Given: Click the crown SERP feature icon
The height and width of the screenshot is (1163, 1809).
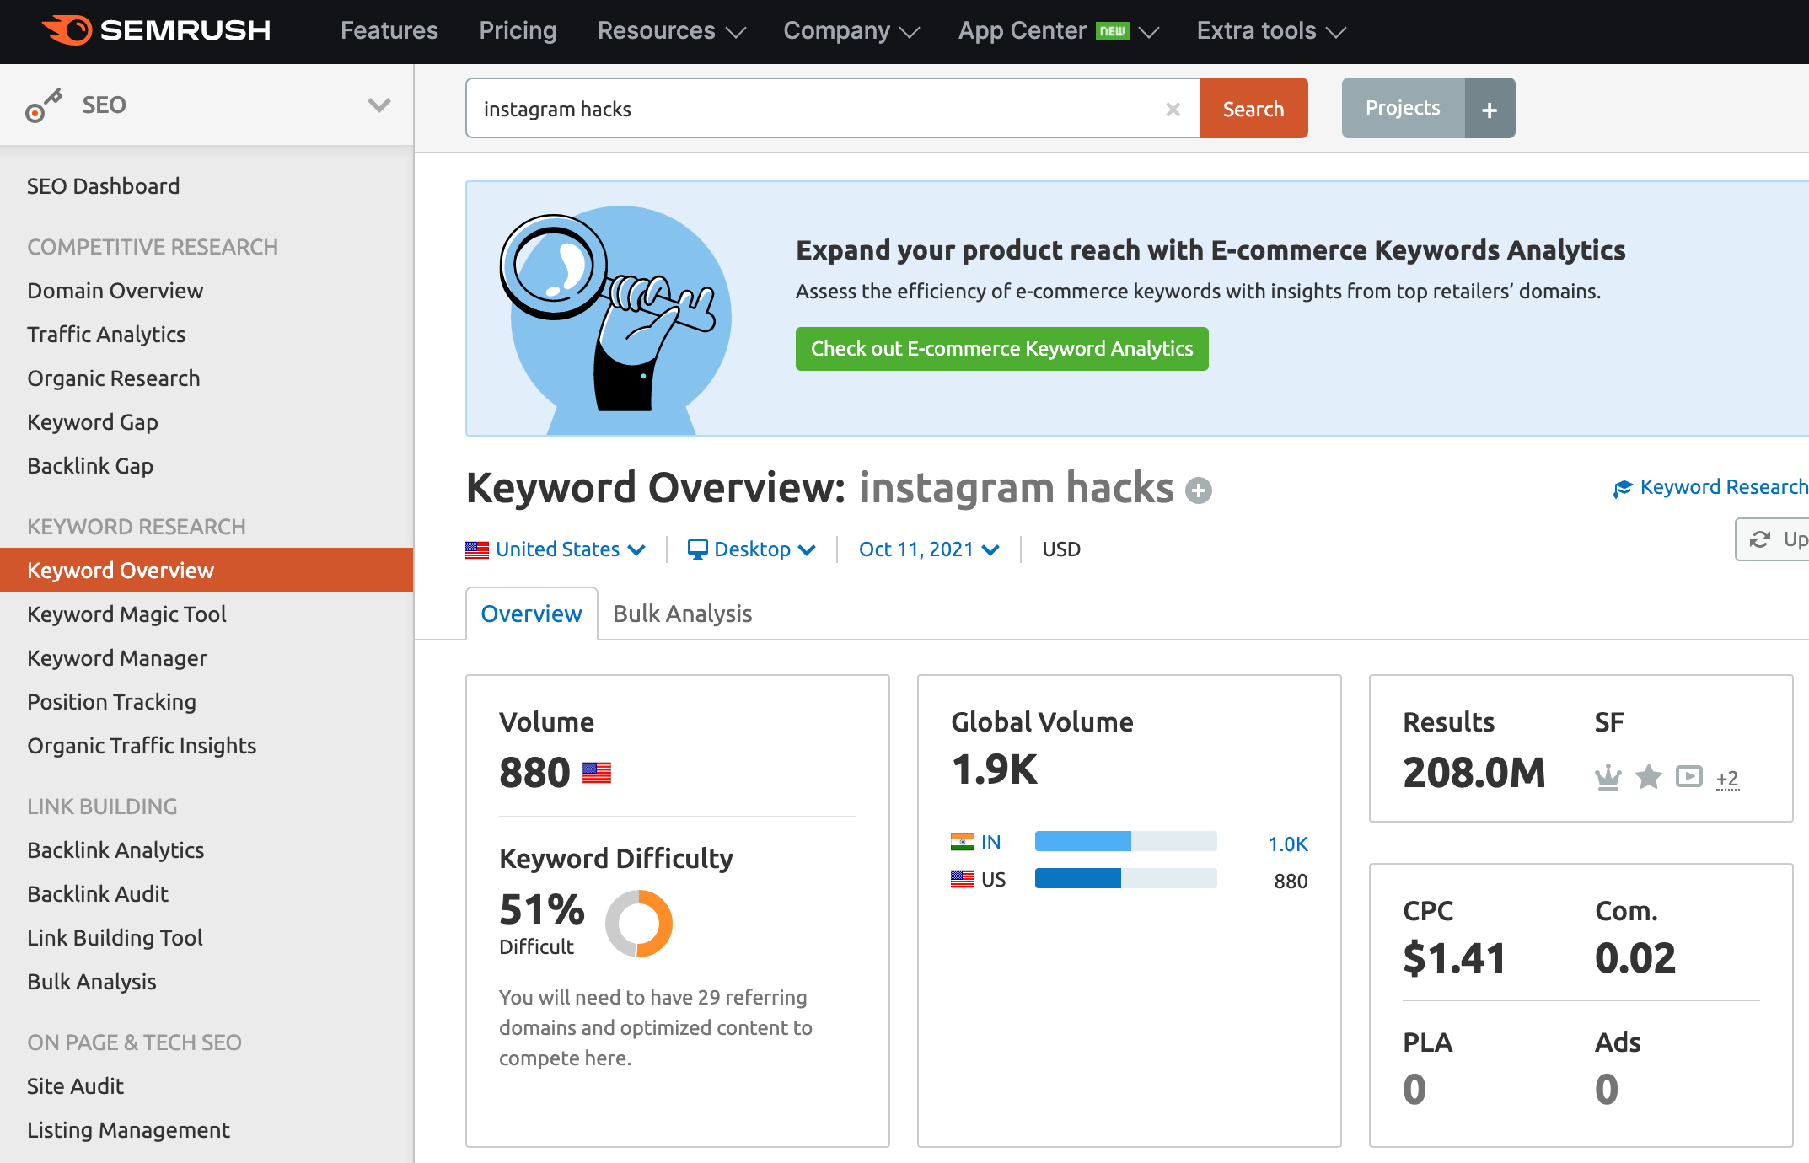Looking at the screenshot, I should [x=1608, y=776].
